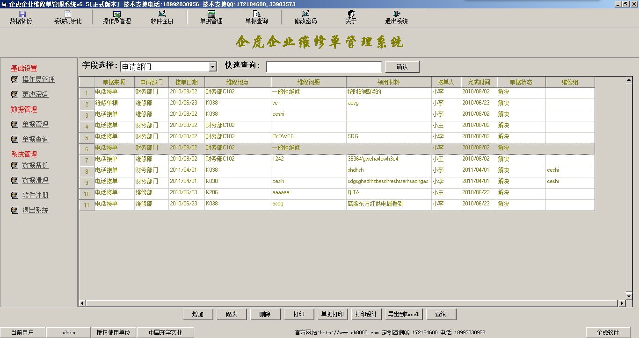Click the horizontal scrollbar right arrow
Viewport: 639px width, 338px height.
pyautogui.click(x=622, y=303)
